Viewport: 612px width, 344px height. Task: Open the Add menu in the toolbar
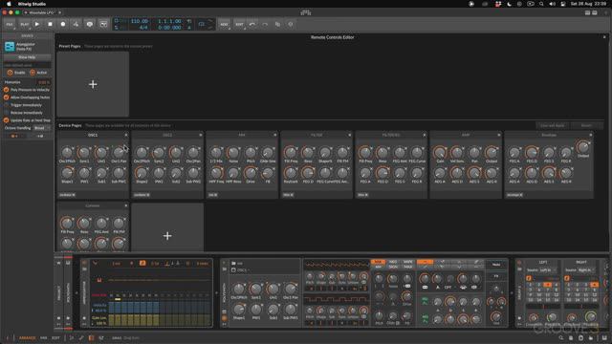[224, 24]
